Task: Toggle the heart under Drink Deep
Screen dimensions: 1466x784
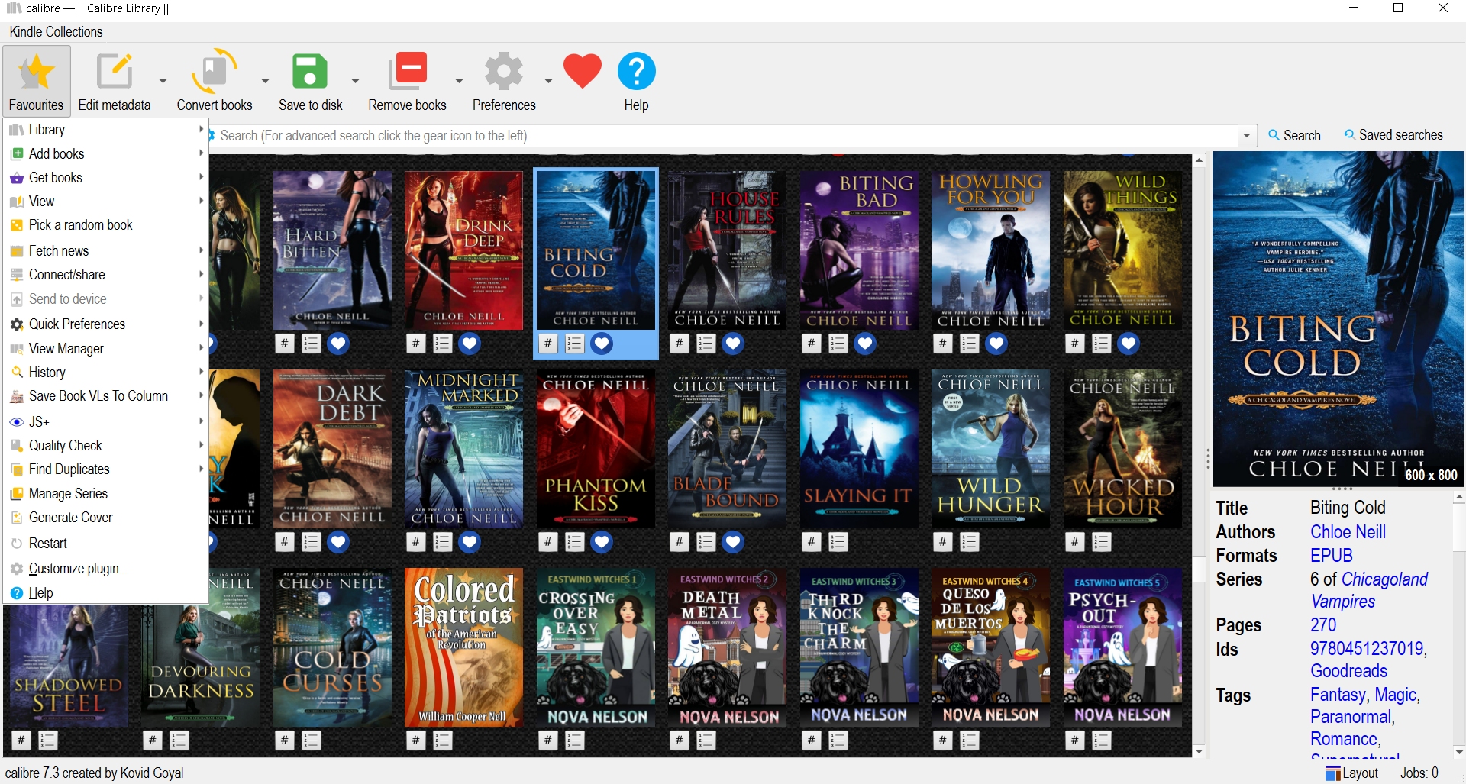Action: [470, 344]
